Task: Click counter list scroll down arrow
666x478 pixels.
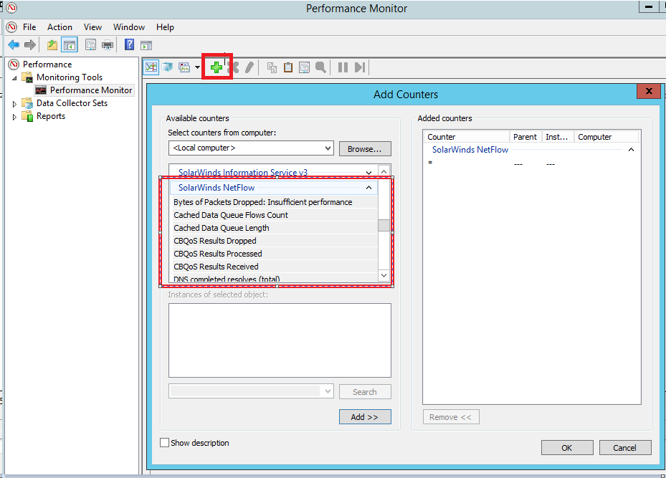Action: 384,275
